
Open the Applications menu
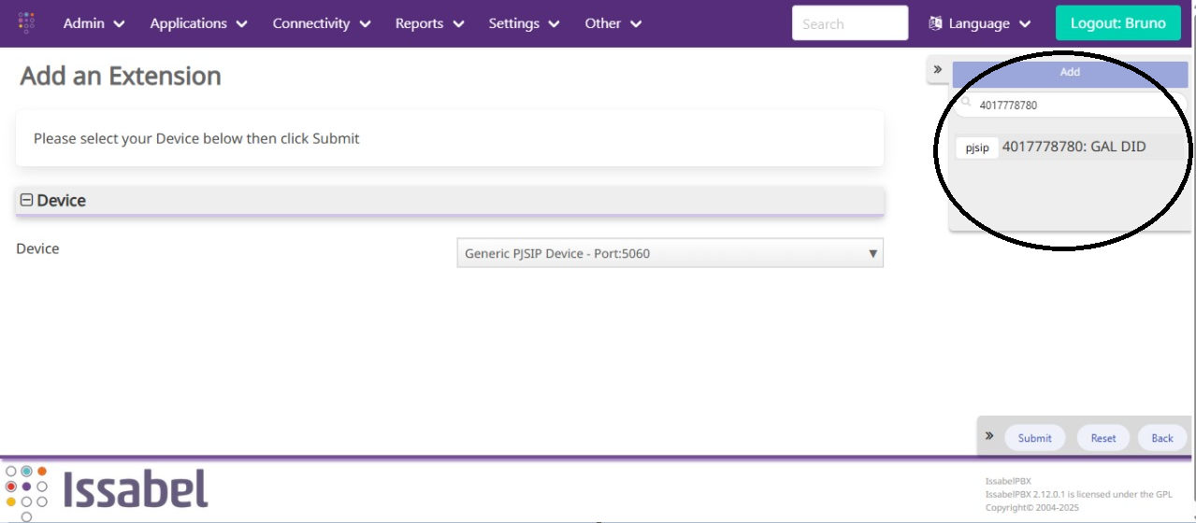click(x=198, y=23)
